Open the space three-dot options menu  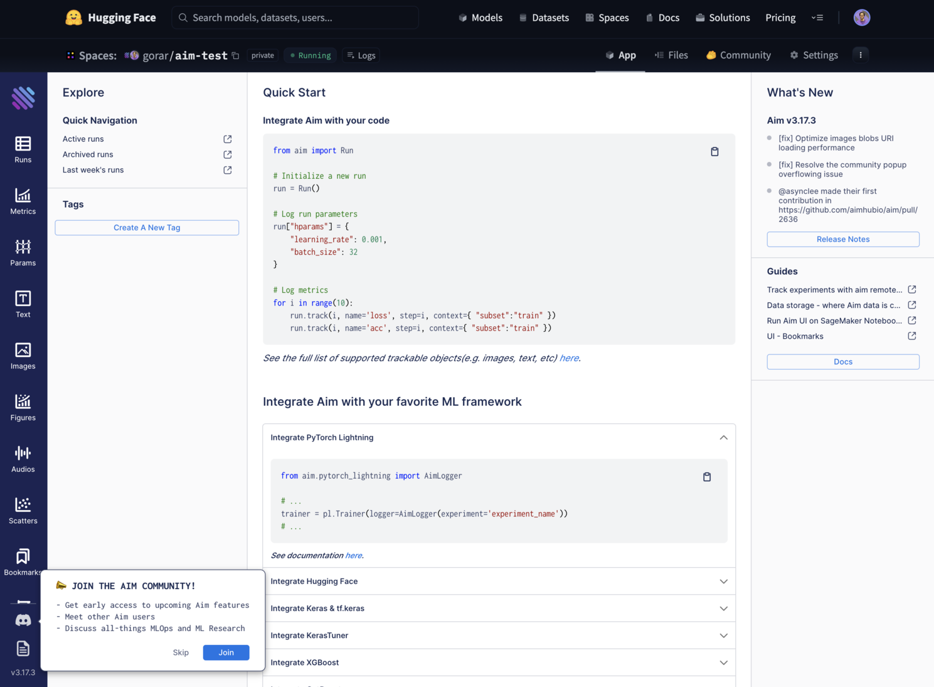[861, 55]
